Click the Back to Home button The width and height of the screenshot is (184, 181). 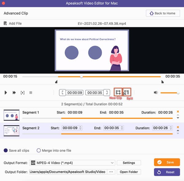(x=163, y=13)
